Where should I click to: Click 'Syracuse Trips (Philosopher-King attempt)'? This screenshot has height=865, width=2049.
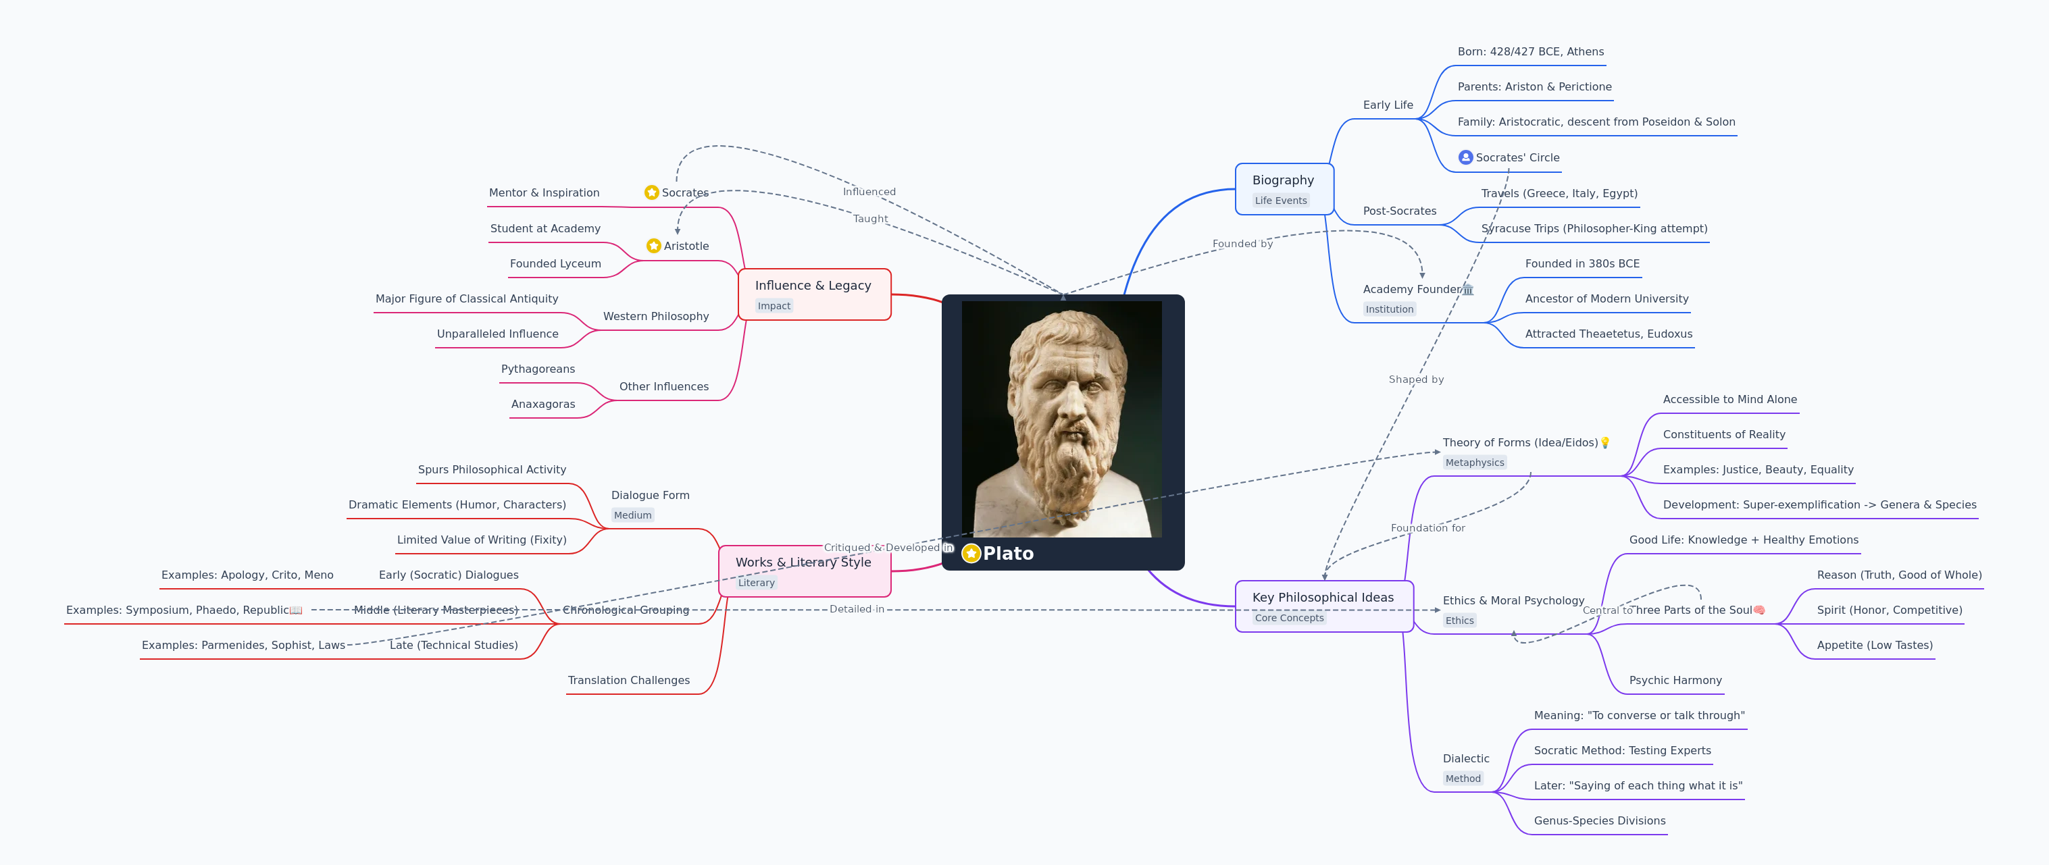1594,228
